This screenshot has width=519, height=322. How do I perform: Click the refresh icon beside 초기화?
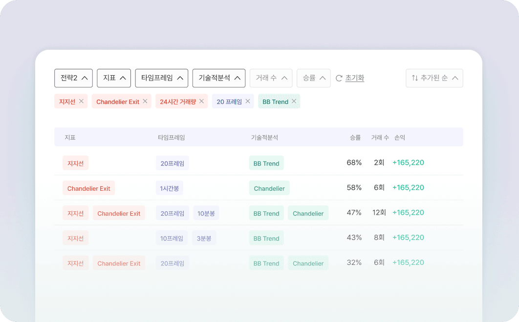pyautogui.click(x=339, y=79)
